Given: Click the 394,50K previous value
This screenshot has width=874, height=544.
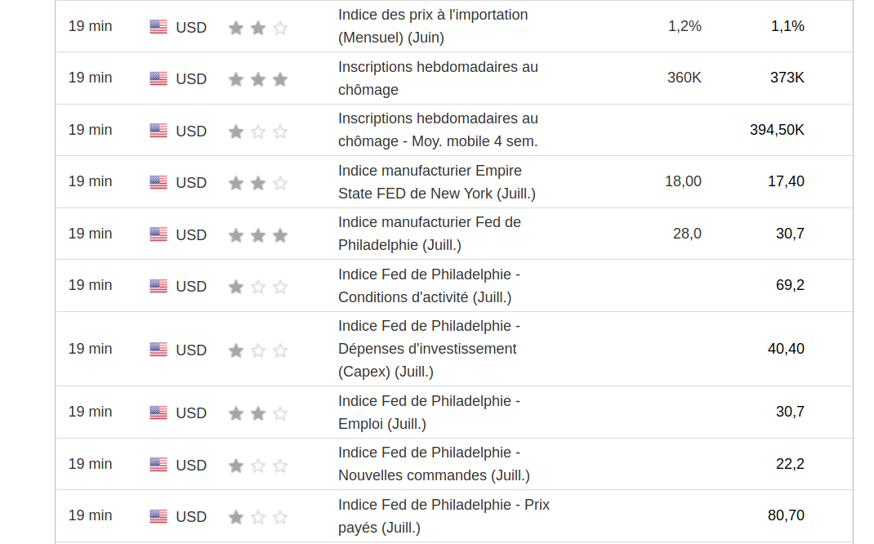Looking at the screenshot, I should 777,130.
